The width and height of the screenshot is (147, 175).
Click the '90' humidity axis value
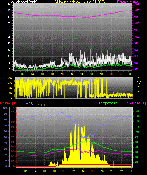(x=5, y=114)
